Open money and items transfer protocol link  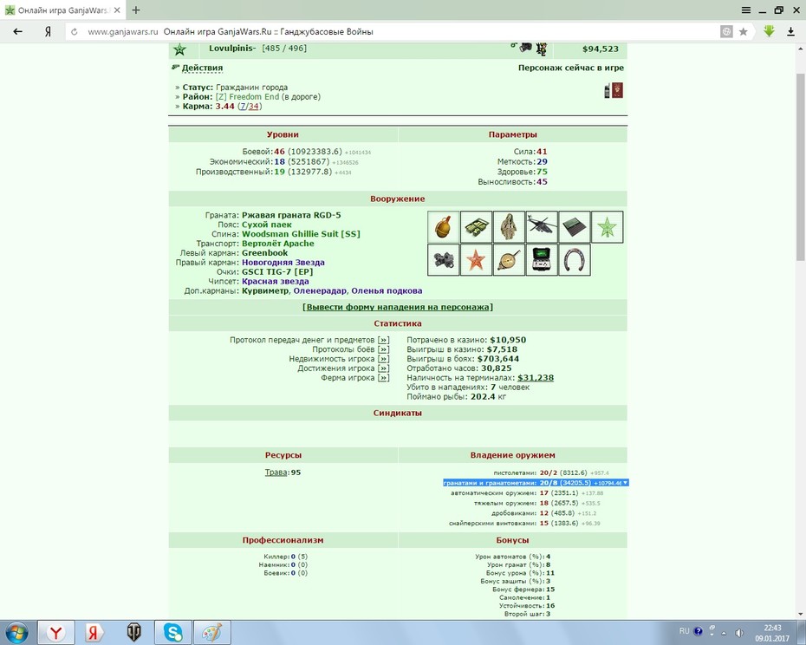click(x=383, y=340)
